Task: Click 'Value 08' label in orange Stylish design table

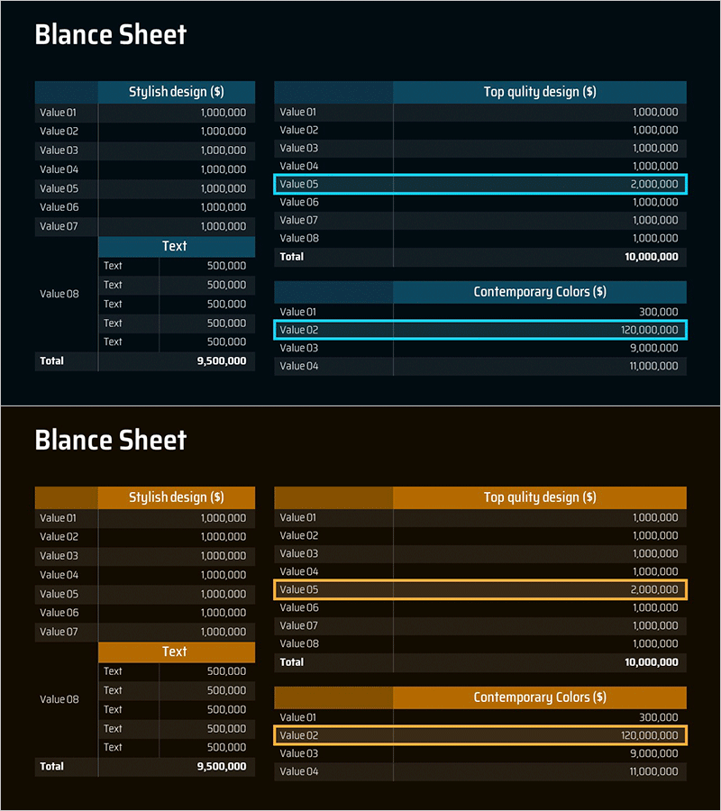Action: 59,699
